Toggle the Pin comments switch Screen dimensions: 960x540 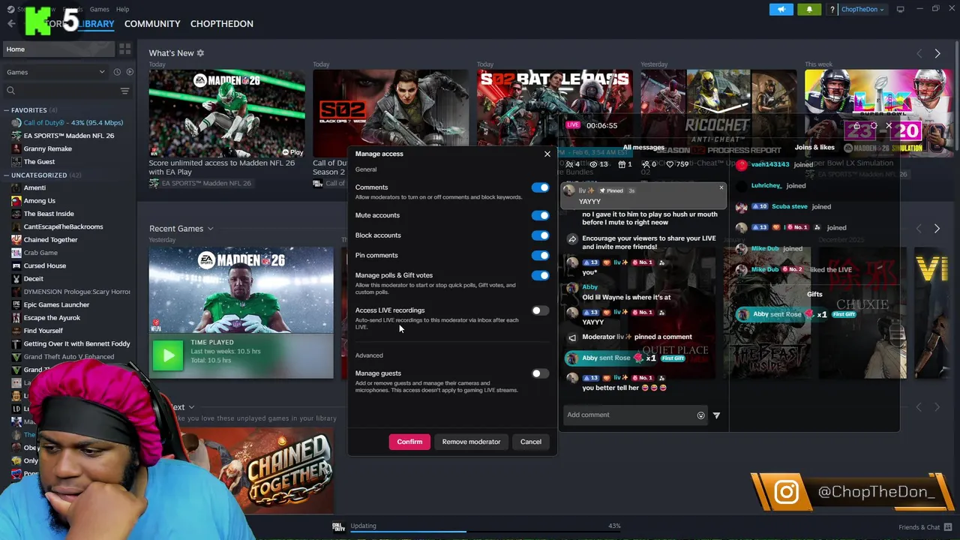tap(540, 256)
